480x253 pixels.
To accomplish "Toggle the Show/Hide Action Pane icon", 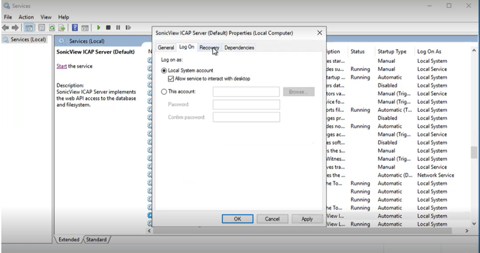I will click(85, 28).
